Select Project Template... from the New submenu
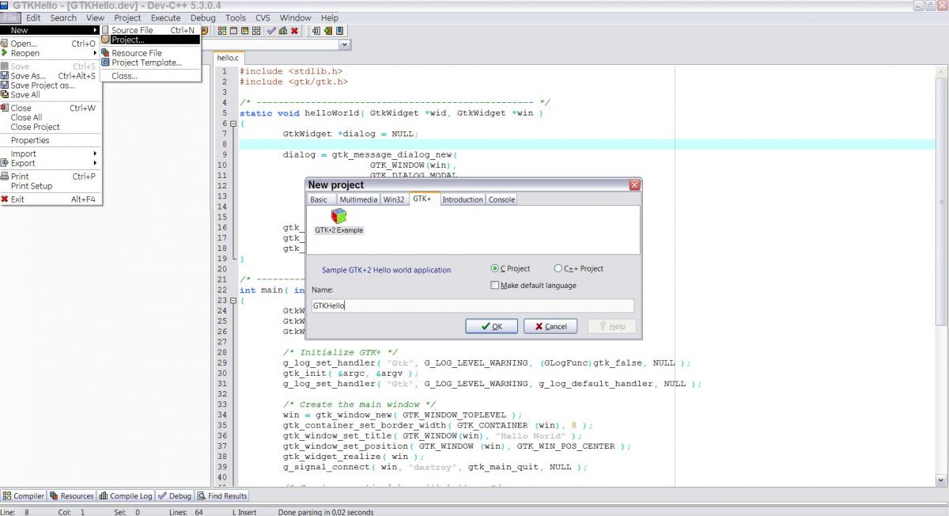The width and height of the screenshot is (949, 516). 149,63
